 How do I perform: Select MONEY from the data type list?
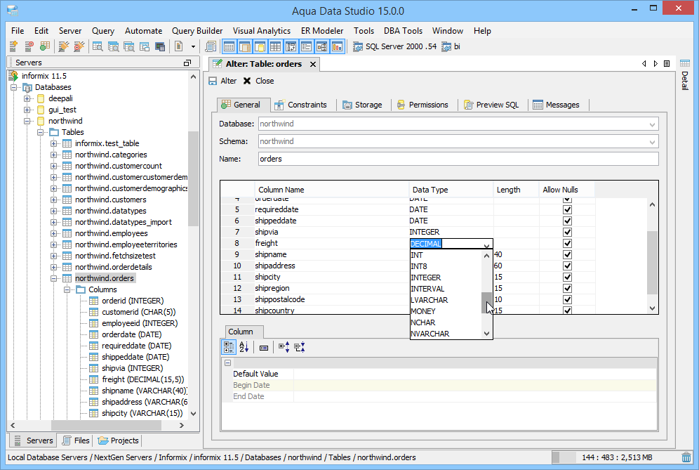tap(423, 311)
